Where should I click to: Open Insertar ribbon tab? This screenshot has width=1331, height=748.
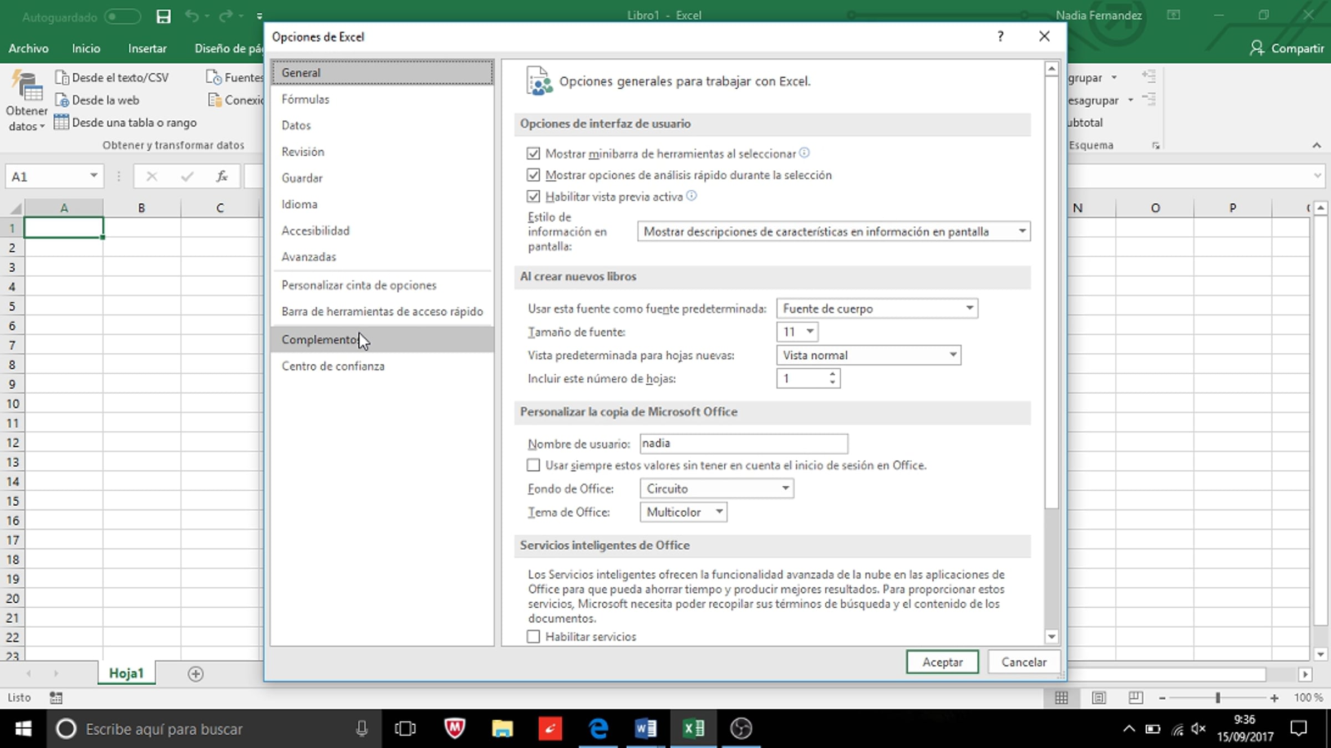(x=147, y=48)
